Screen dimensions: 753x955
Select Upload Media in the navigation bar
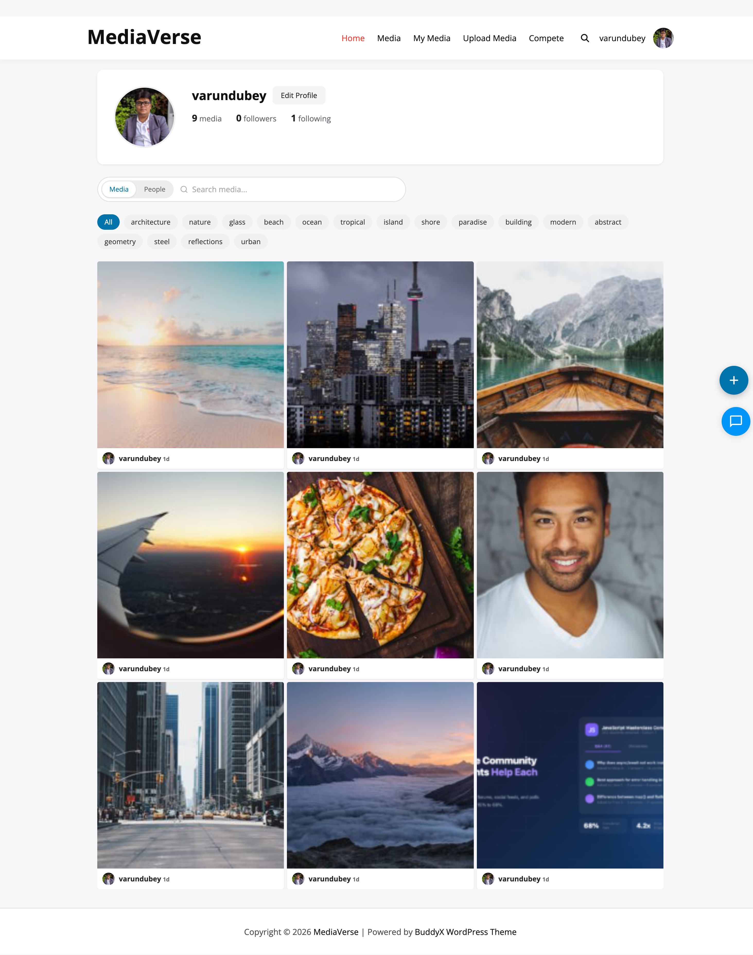click(489, 38)
